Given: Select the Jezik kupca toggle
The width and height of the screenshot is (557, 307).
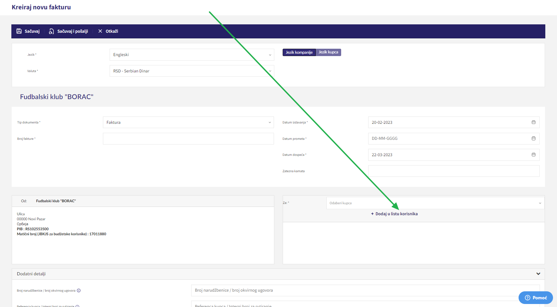Looking at the screenshot, I should [x=328, y=52].
